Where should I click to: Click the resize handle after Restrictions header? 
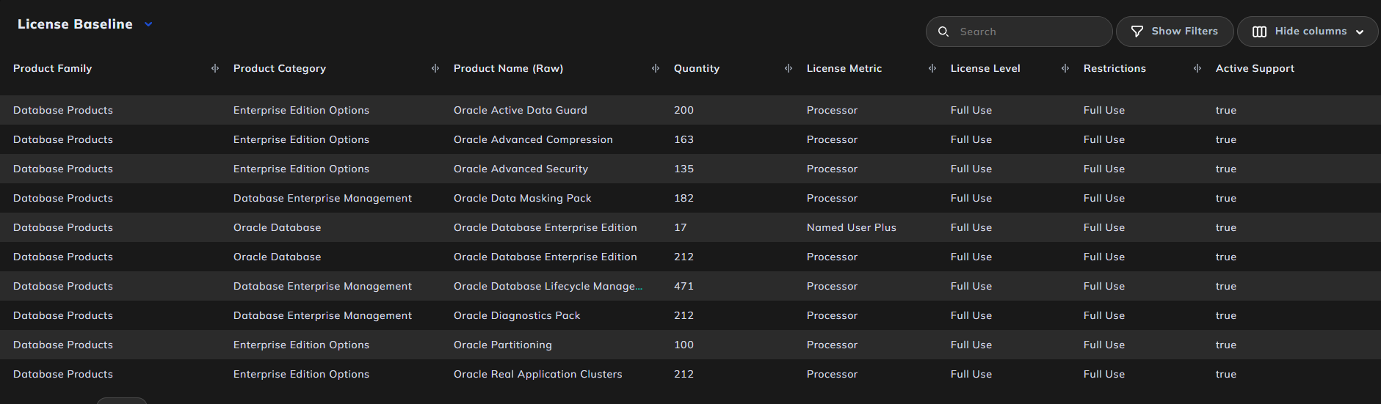click(1197, 68)
